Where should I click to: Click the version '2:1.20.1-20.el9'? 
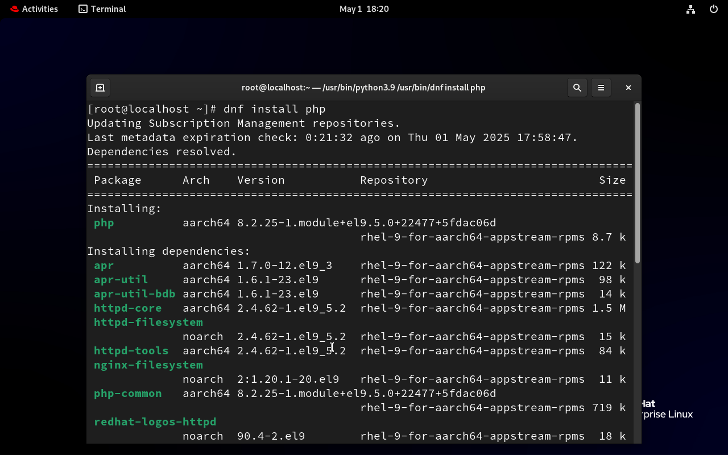point(288,379)
